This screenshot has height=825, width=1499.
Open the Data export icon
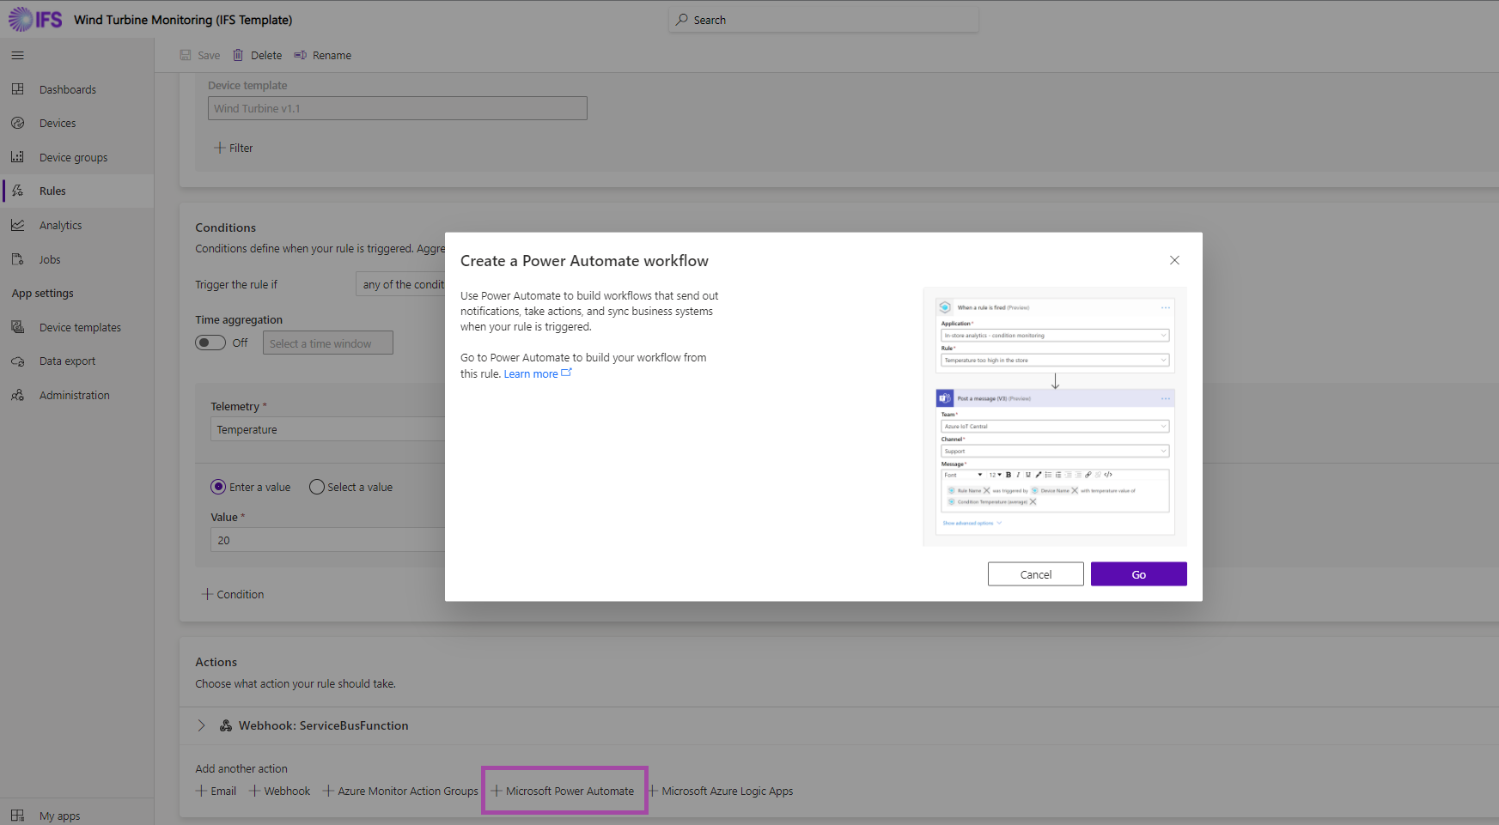[17, 361]
